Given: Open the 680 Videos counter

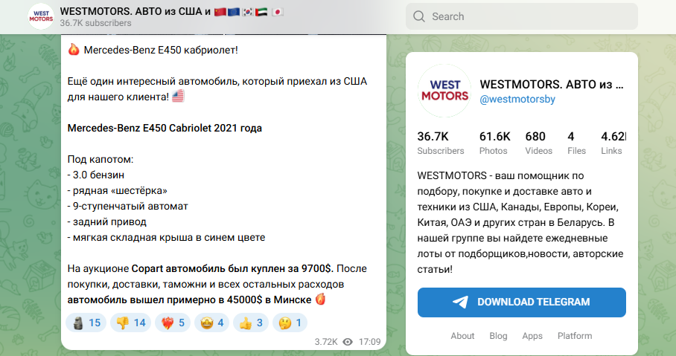Looking at the screenshot, I should point(538,143).
